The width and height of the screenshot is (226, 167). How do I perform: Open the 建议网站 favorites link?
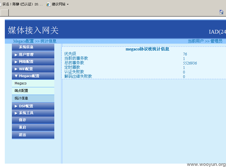59,4
